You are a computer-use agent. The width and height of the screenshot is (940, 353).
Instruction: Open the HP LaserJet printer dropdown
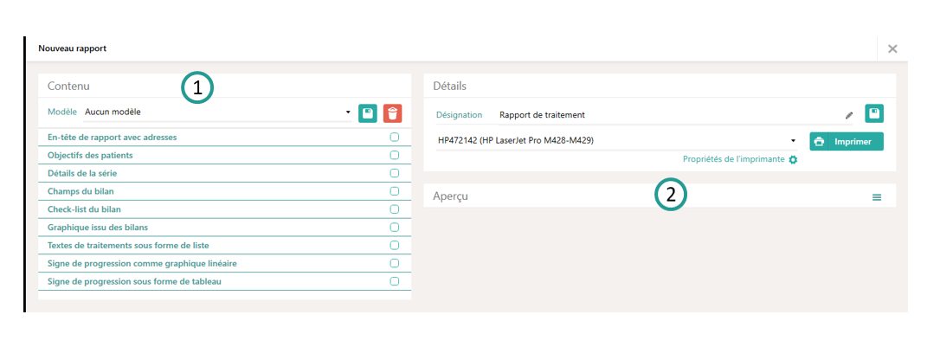point(793,141)
